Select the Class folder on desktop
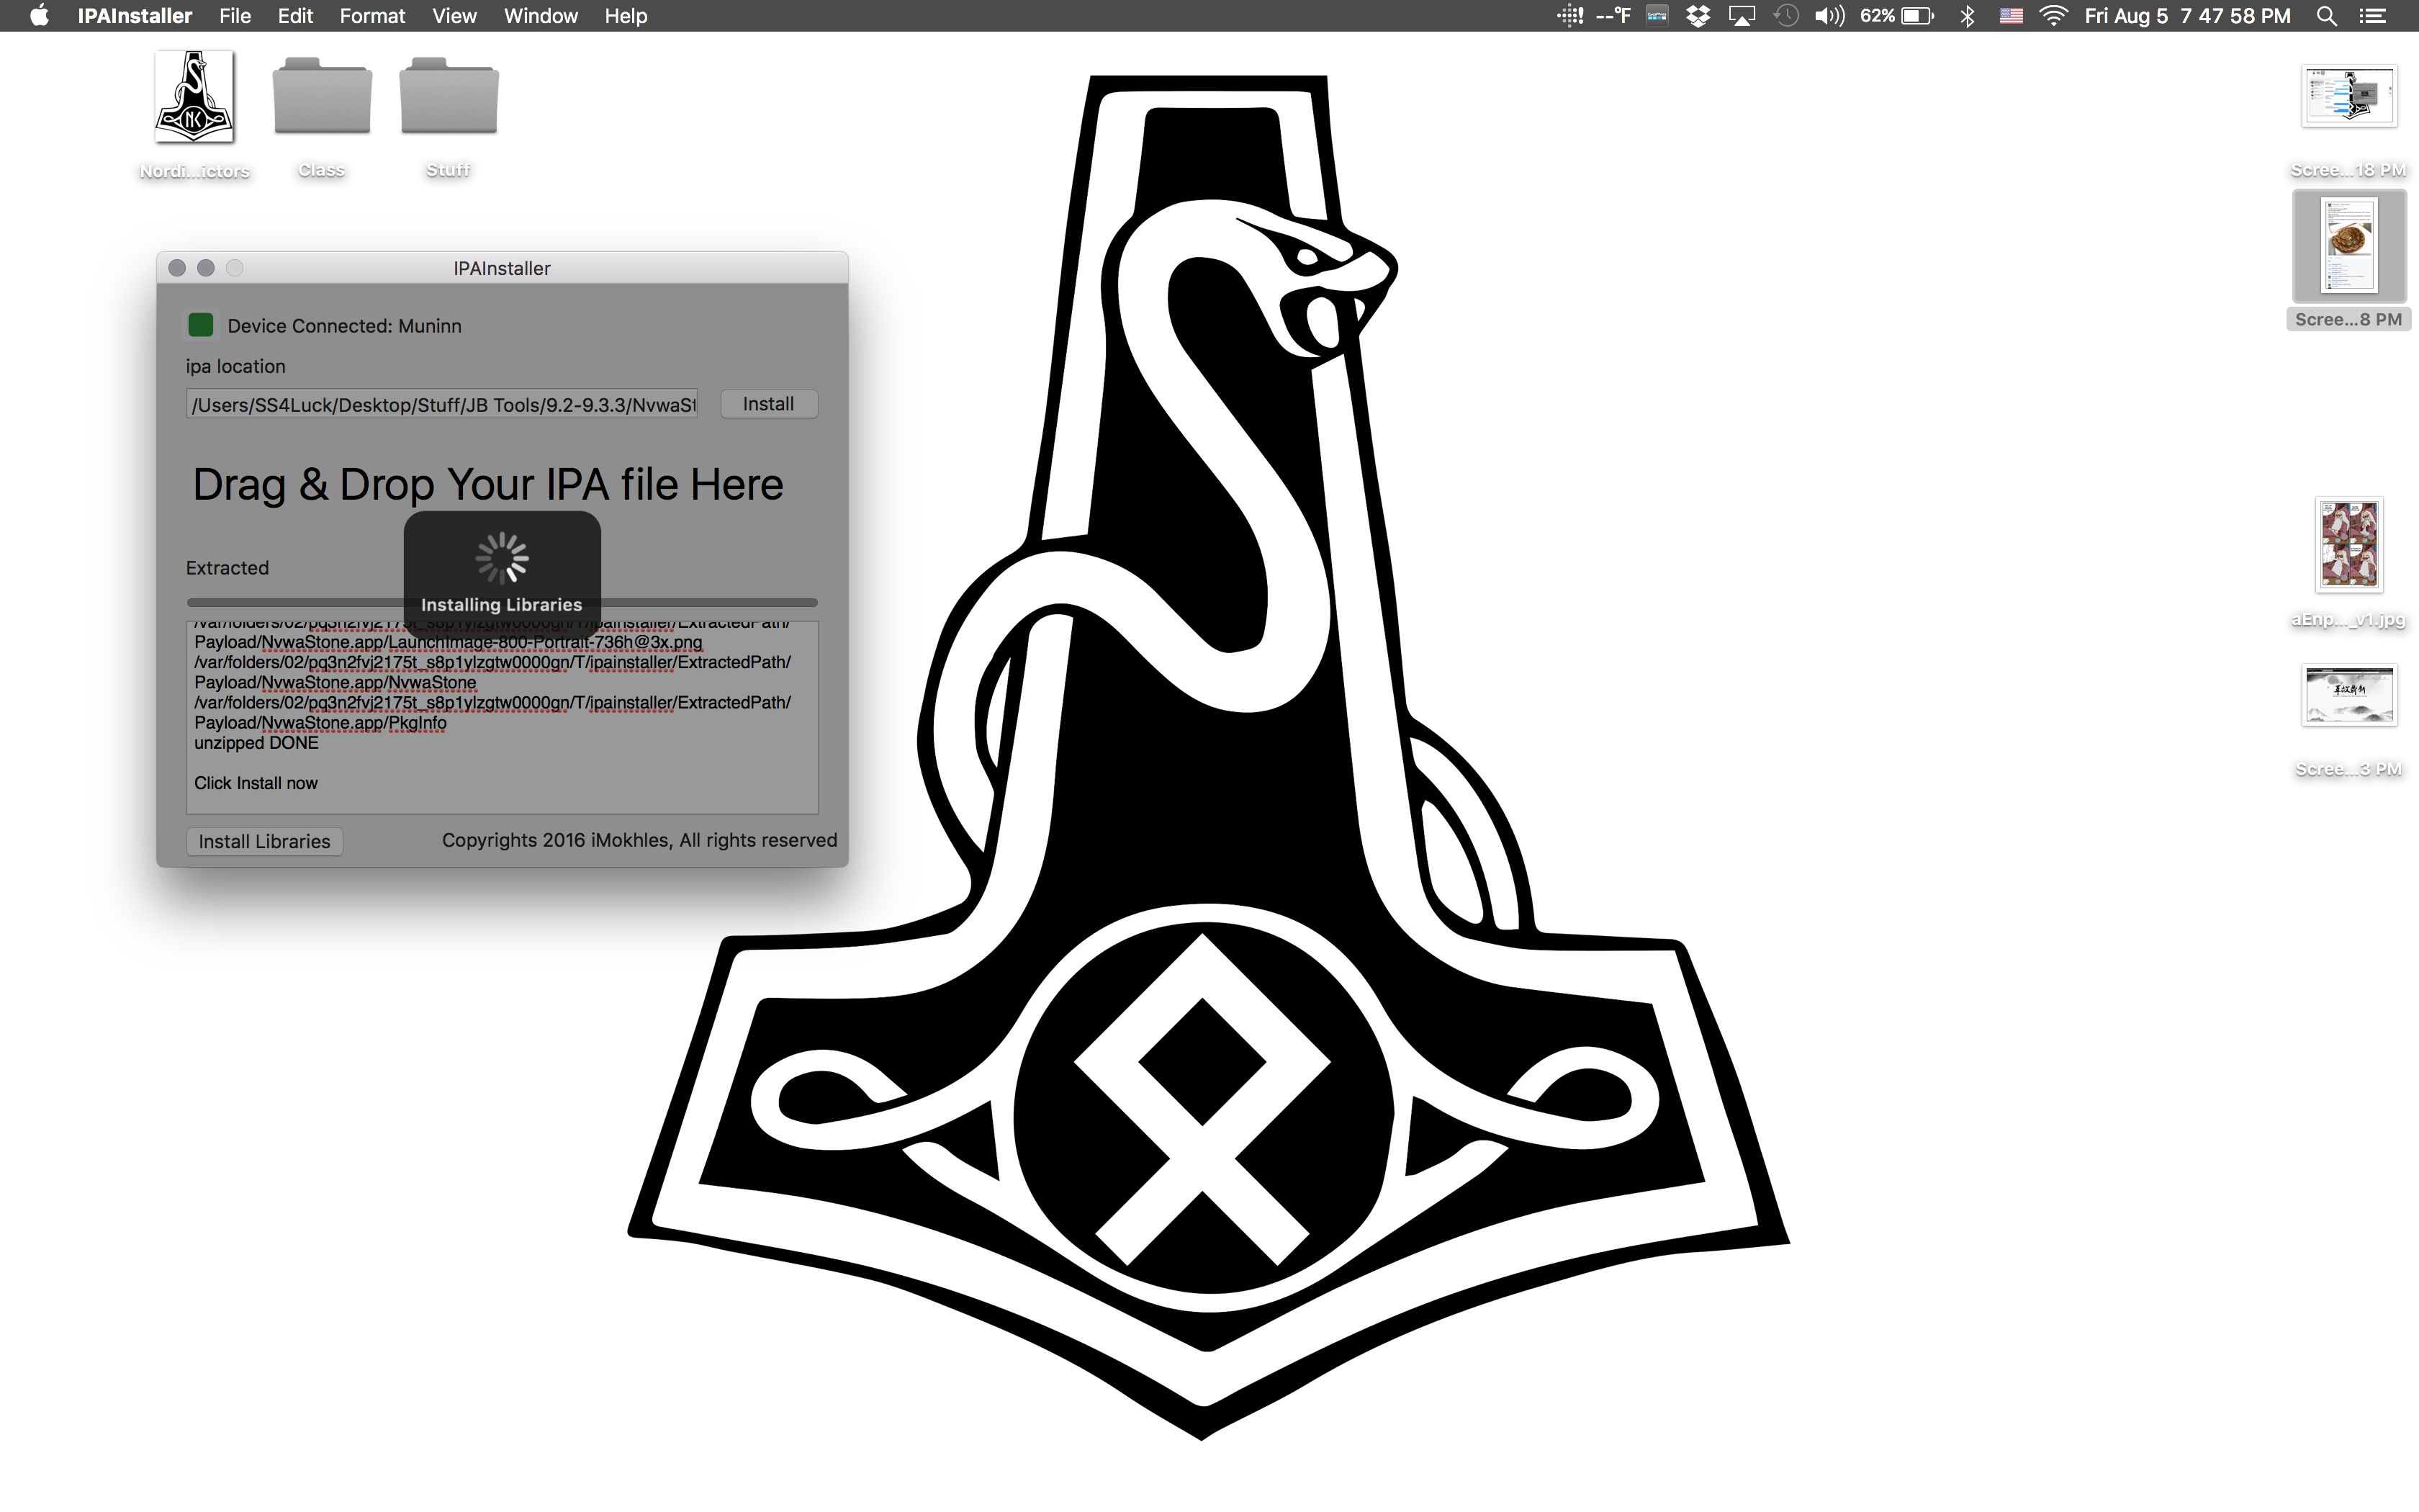Image resolution: width=2419 pixels, height=1512 pixels. (x=322, y=96)
